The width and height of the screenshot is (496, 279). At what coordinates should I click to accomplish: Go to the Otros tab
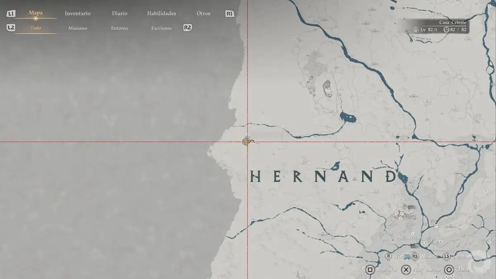(x=203, y=13)
